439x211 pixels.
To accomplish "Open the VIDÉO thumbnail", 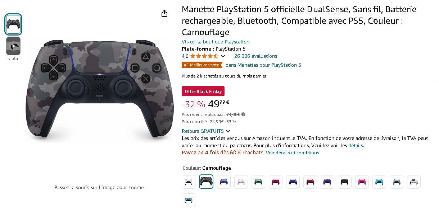I will (x=13, y=46).
